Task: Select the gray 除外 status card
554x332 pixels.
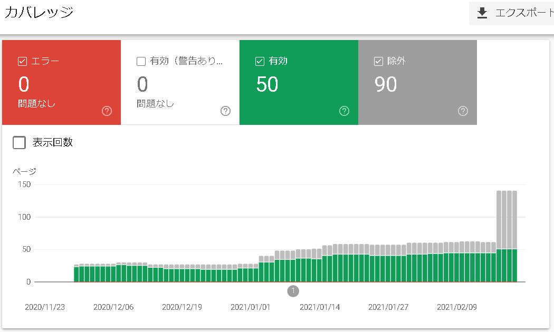Action: (417, 82)
